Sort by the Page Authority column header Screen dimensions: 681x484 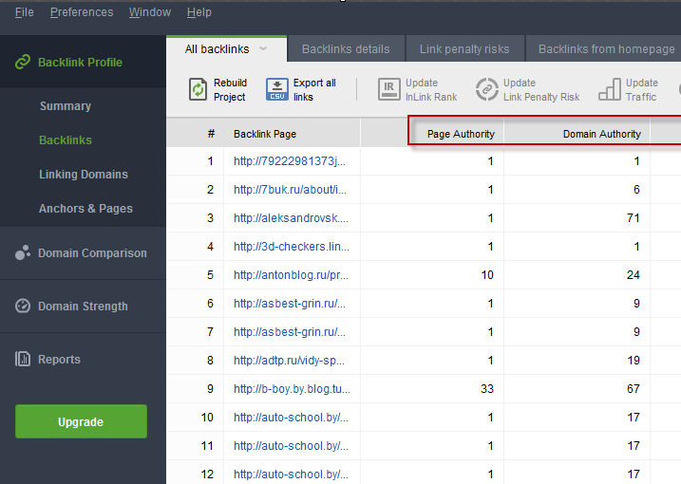click(x=461, y=134)
